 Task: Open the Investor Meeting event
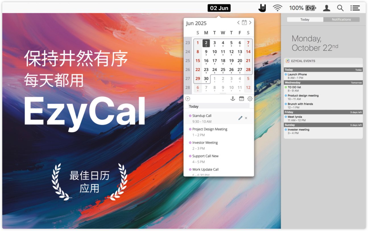(x=219, y=145)
